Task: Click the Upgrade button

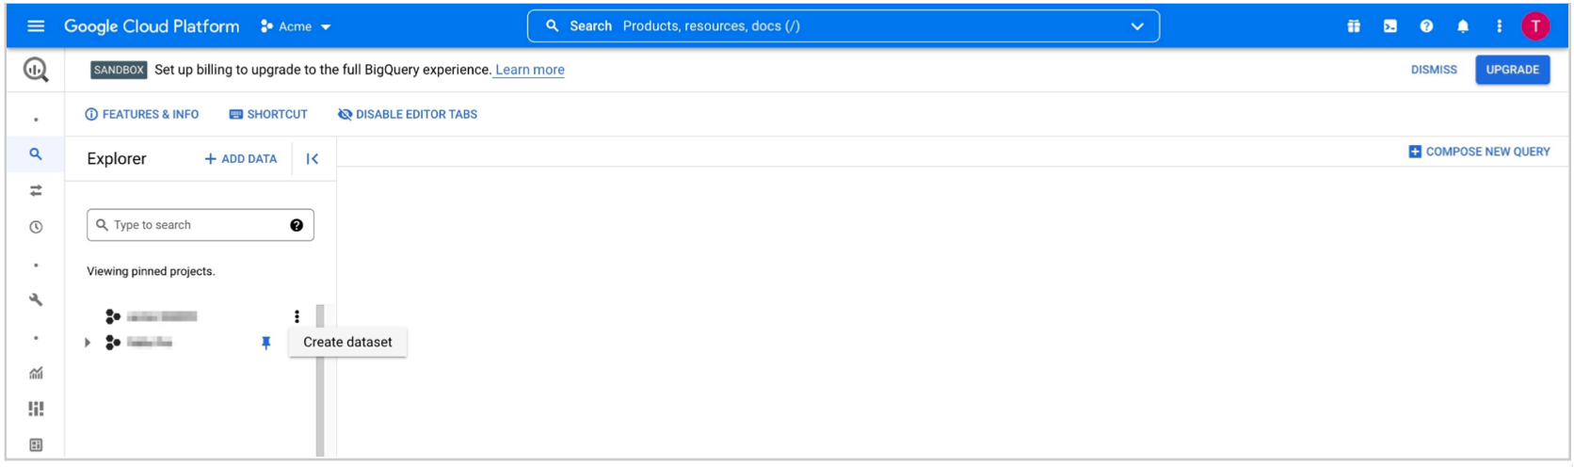Action: coord(1512,70)
